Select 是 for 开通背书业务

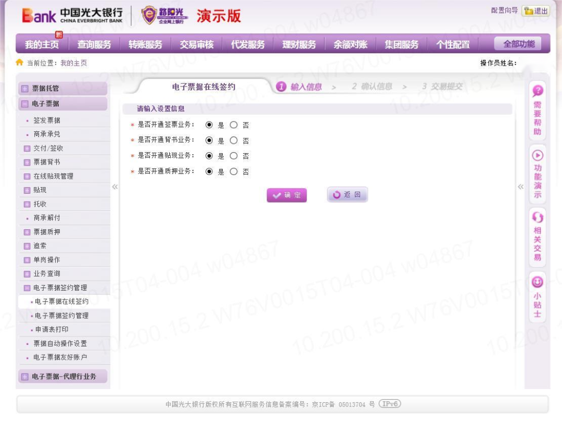[x=209, y=140]
